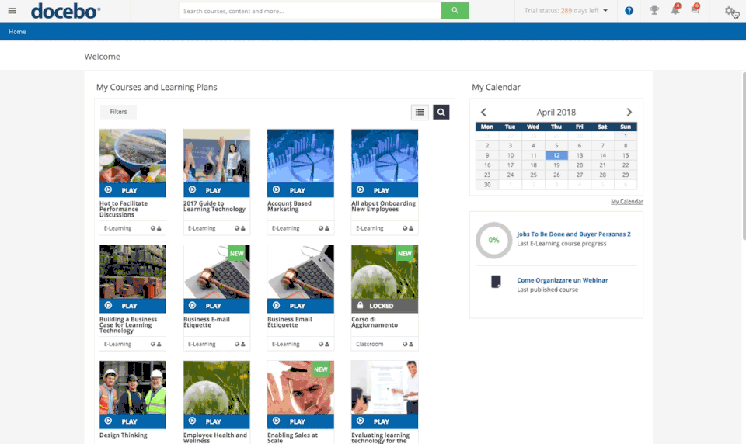Play 2017 Guide to Learning Technology
The height and width of the screenshot is (444, 746).
pyautogui.click(x=217, y=189)
